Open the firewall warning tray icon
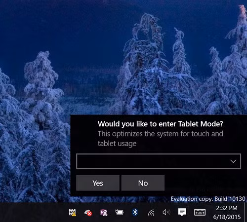This screenshot has height=222, width=247. pyautogui.click(x=72, y=212)
